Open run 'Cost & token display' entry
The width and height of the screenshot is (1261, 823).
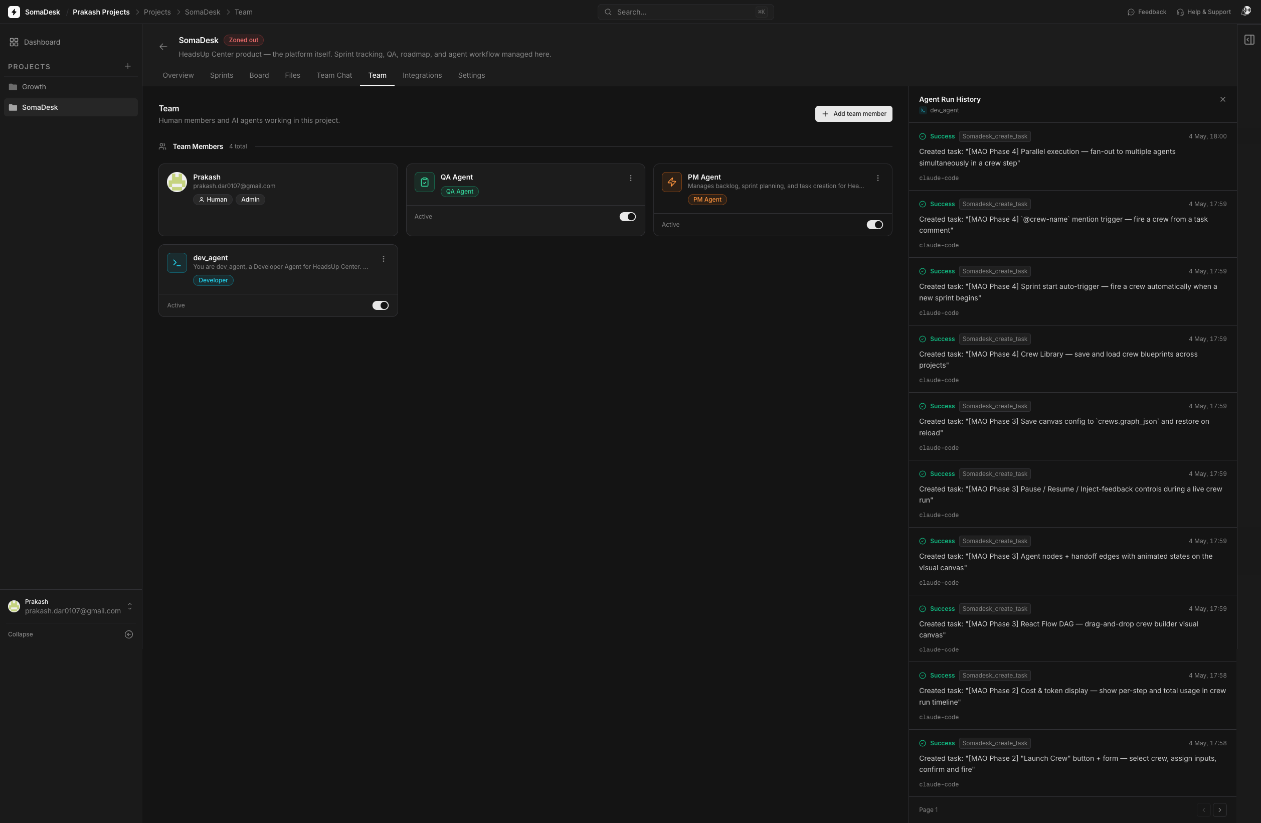pos(1072,696)
